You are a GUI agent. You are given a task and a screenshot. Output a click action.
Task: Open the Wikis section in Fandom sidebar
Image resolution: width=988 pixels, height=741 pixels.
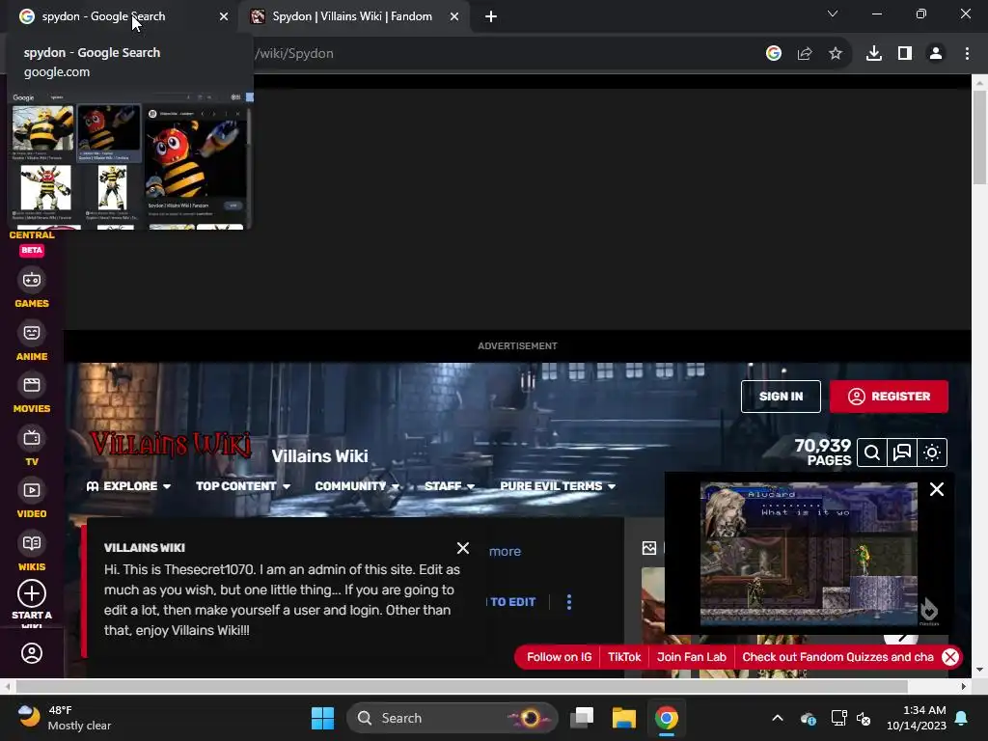[32, 552]
